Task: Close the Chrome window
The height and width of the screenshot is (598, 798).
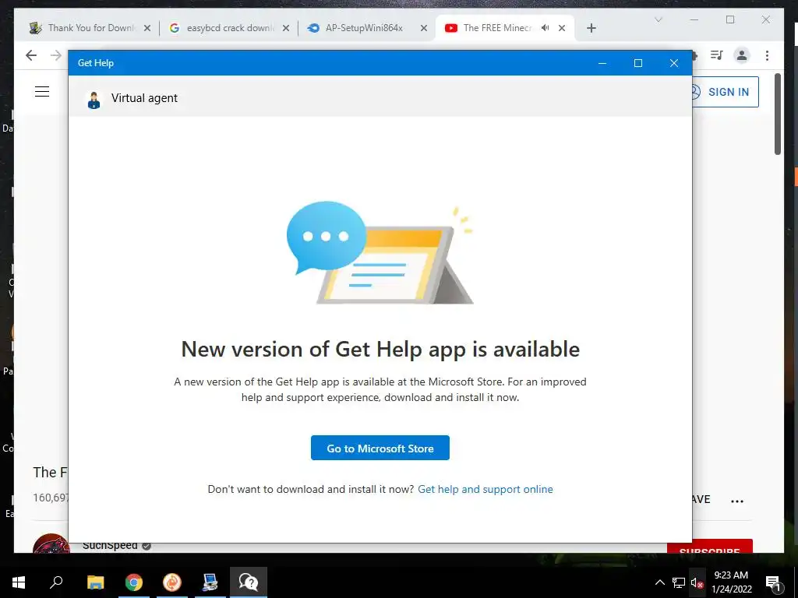Action: (766, 19)
